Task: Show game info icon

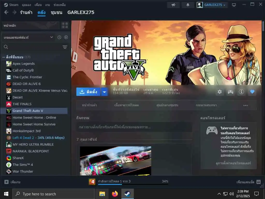Action: [x=241, y=92]
